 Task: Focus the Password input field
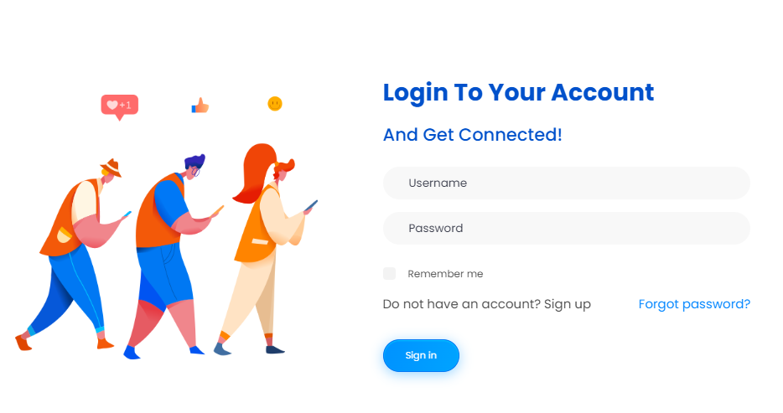(566, 228)
